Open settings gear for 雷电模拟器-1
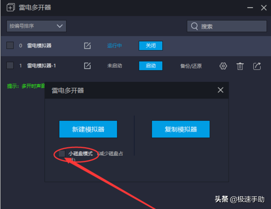The width and height of the screenshot is (271, 209). pyautogui.click(x=223, y=66)
